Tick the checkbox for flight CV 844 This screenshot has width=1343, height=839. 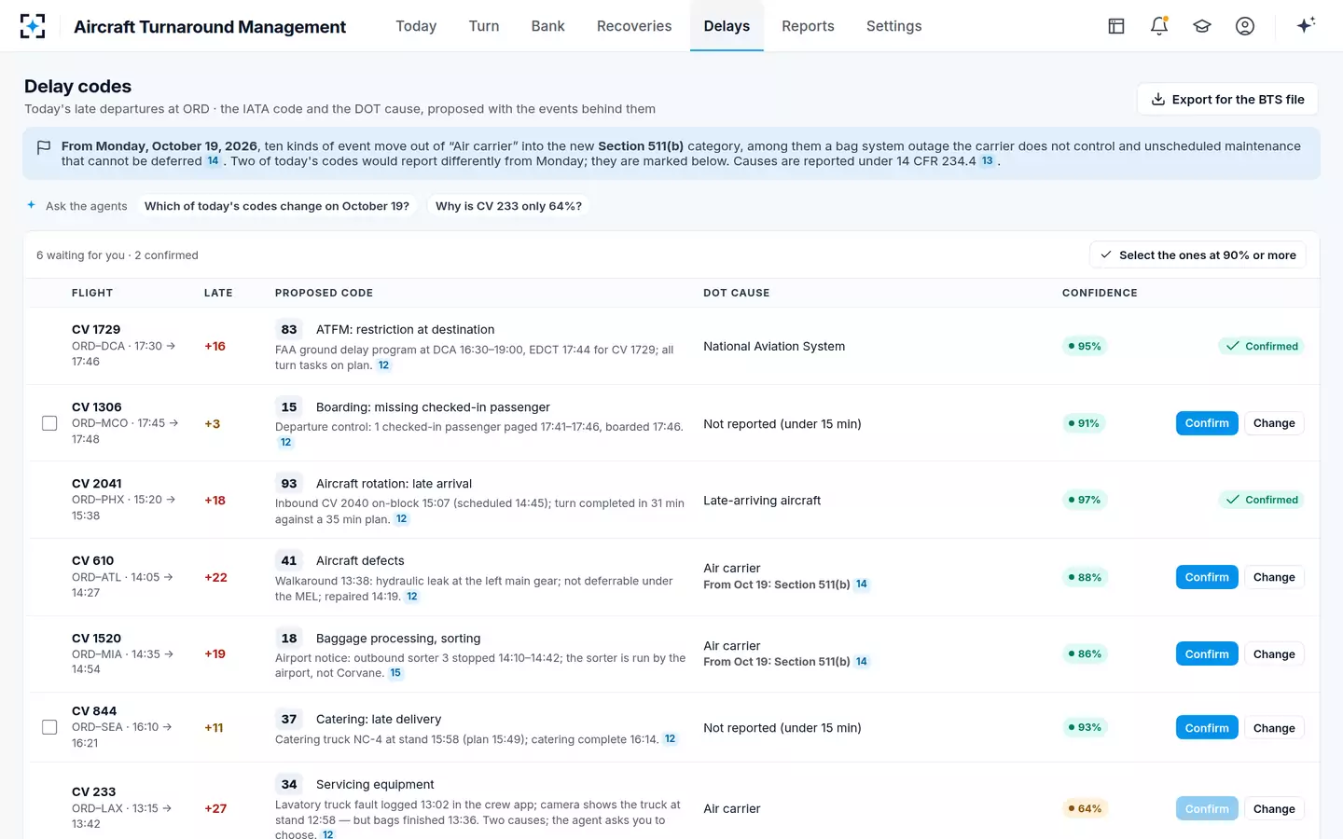49,727
